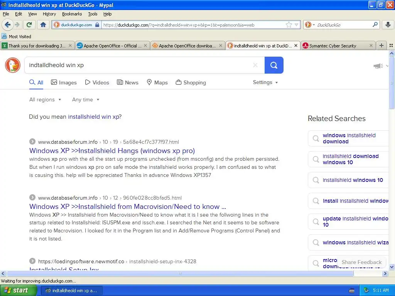Open the search engine selector dropdown
The width and height of the screenshot is (395, 296).
pos(310,25)
